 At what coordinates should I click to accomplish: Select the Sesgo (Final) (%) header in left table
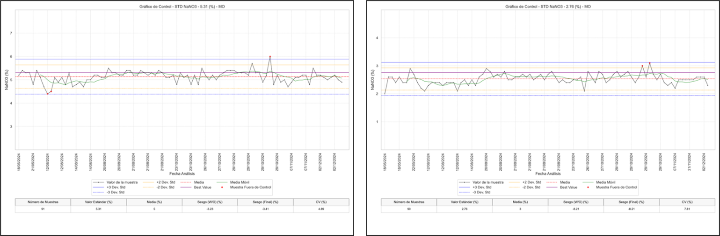coord(265,202)
